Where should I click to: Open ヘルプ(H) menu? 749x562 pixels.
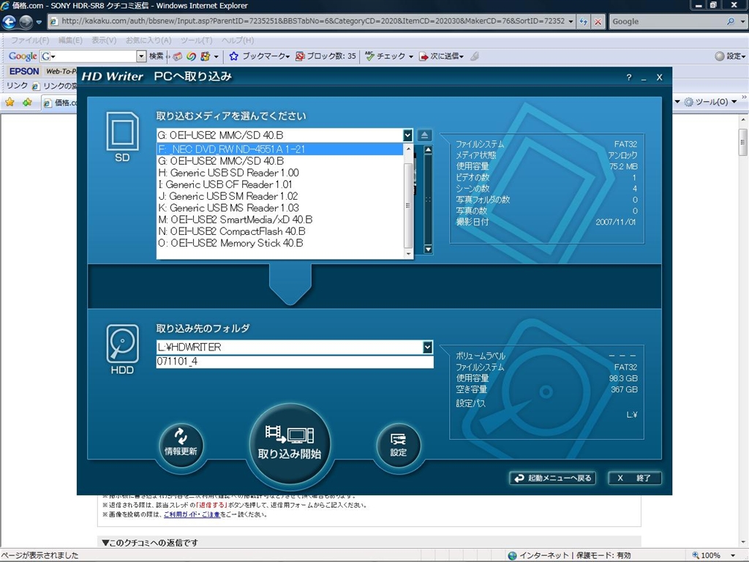[x=238, y=40]
